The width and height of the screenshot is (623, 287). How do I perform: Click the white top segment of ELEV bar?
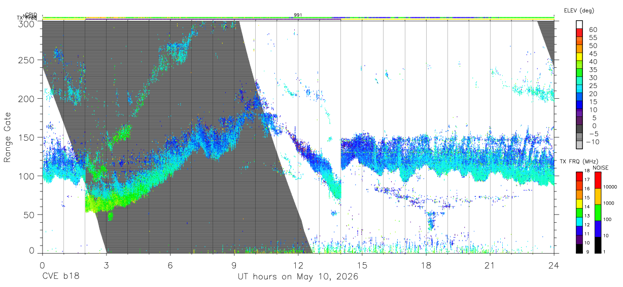pyautogui.click(x=579, y=25)
